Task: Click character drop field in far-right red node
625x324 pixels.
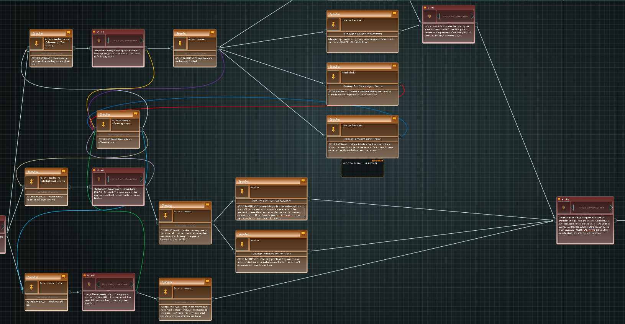Action: (x=592, y=208)
